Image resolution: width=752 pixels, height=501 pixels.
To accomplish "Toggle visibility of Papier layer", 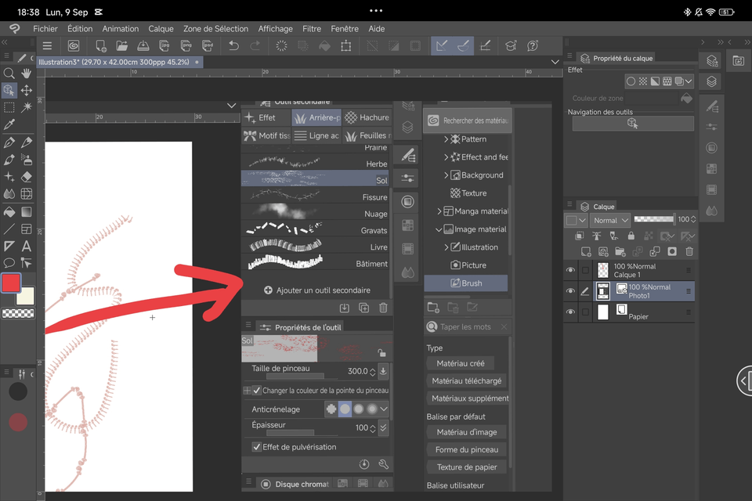I will pyautogui.click(x=570, y=312).
